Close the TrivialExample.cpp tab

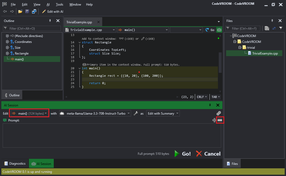coord(99,22)
